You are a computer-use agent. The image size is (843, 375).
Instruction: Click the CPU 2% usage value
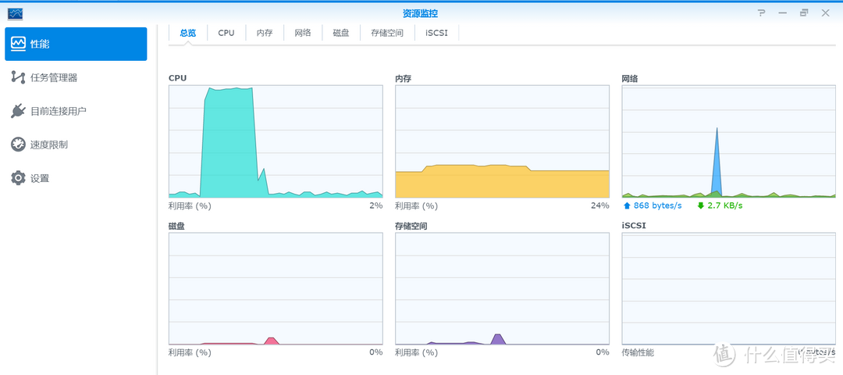coord(375,205)
